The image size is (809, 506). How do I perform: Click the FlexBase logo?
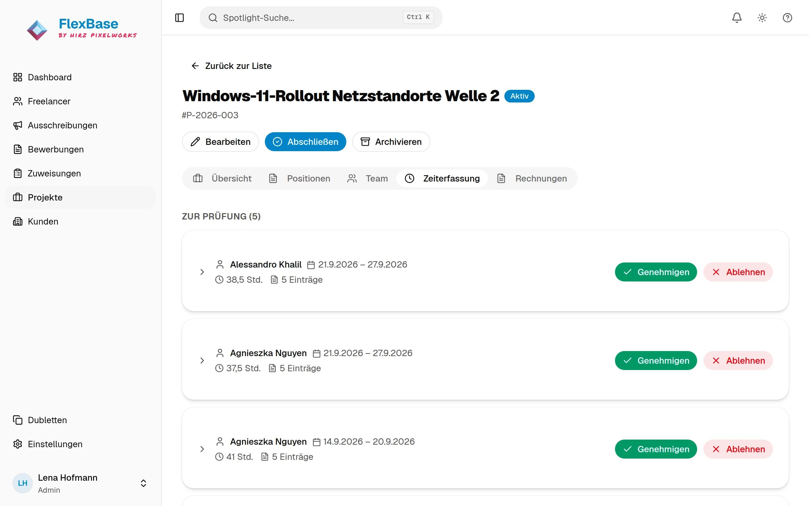tap(82, 29)
